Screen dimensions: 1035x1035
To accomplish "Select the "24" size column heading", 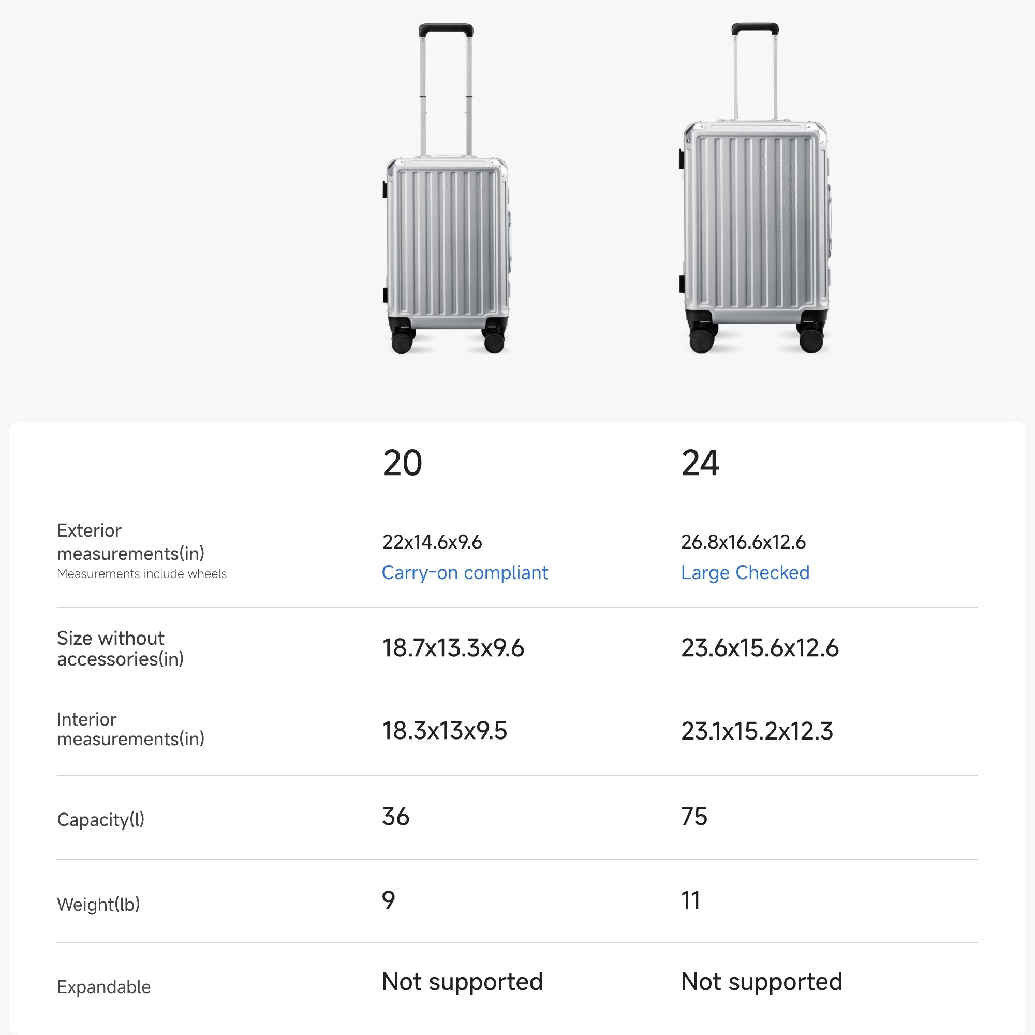I will point(700,463).
